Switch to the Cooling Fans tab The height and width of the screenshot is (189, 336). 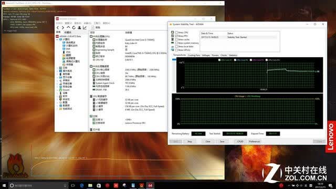pos(194,55)
